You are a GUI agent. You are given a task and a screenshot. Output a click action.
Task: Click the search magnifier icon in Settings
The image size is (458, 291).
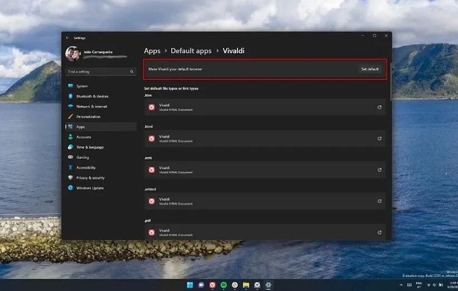[132, 72]
